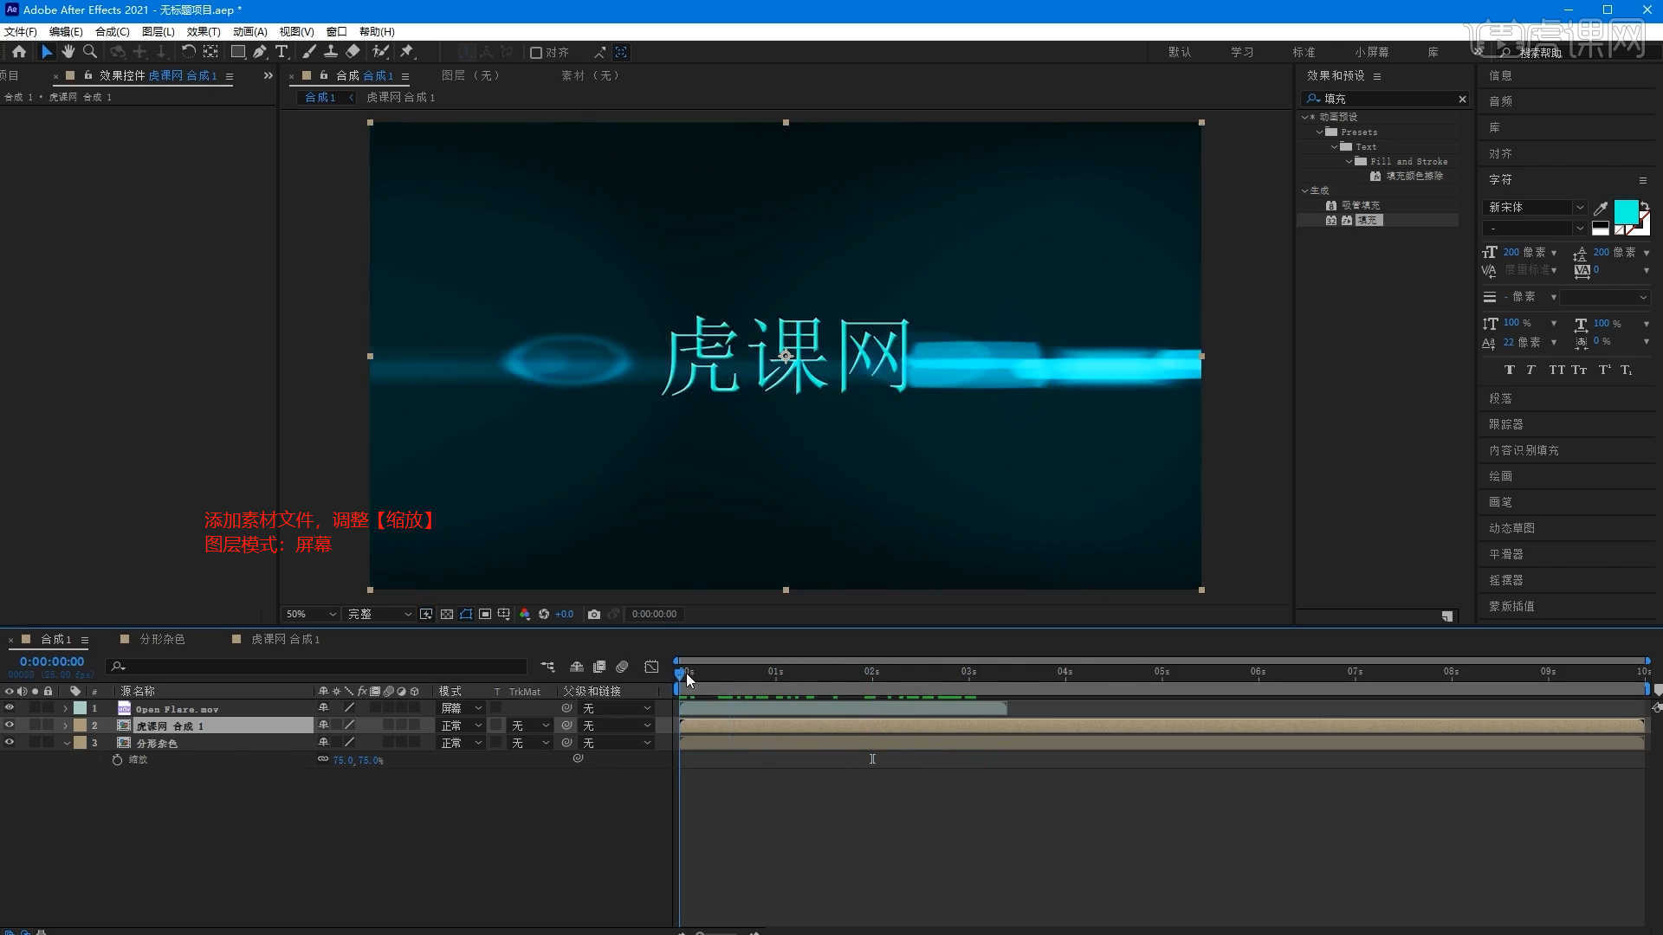
Task: Open the 效果(T) menu
Action: pos(204,31)
